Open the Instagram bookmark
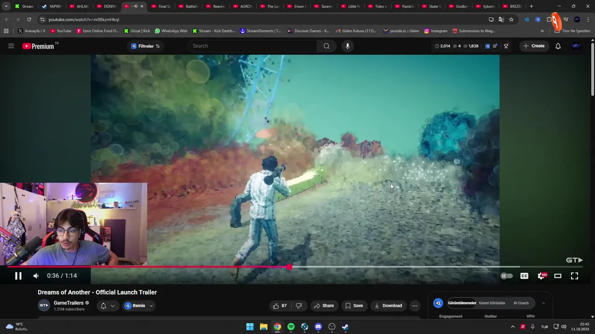 (436, 31)
